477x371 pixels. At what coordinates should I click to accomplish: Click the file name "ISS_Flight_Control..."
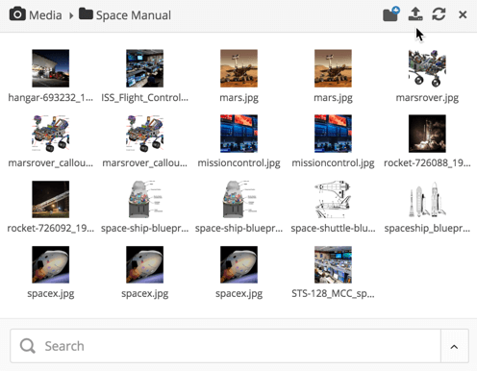144,97
